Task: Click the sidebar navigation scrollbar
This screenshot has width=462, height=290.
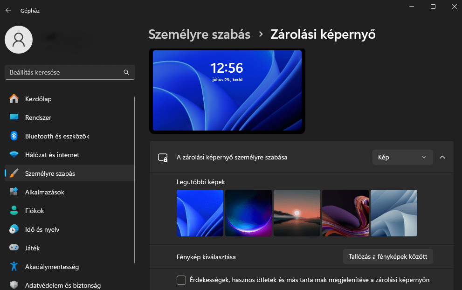Action: coord(135,180)
